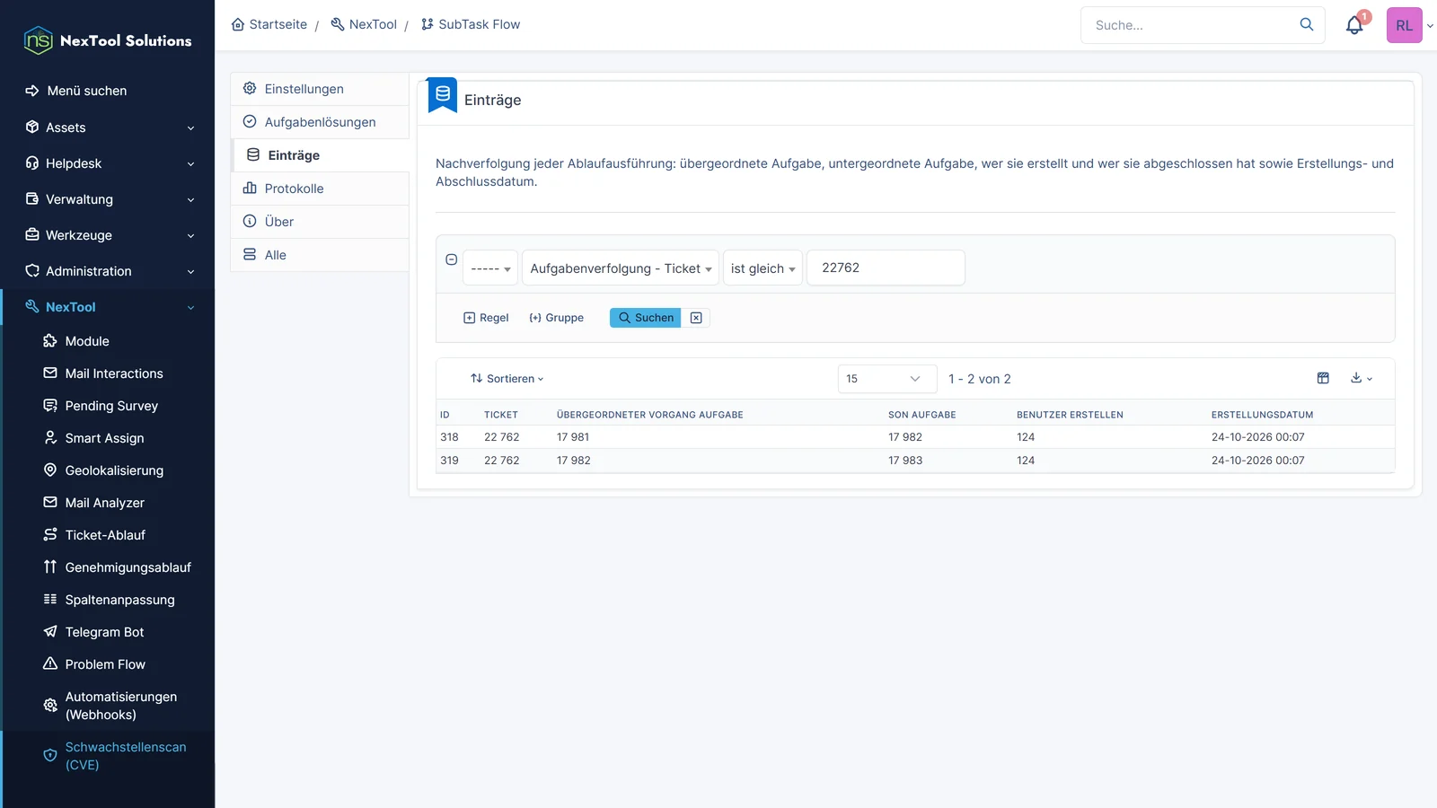Open Telegram Bot module

click(x=104, y=632)
